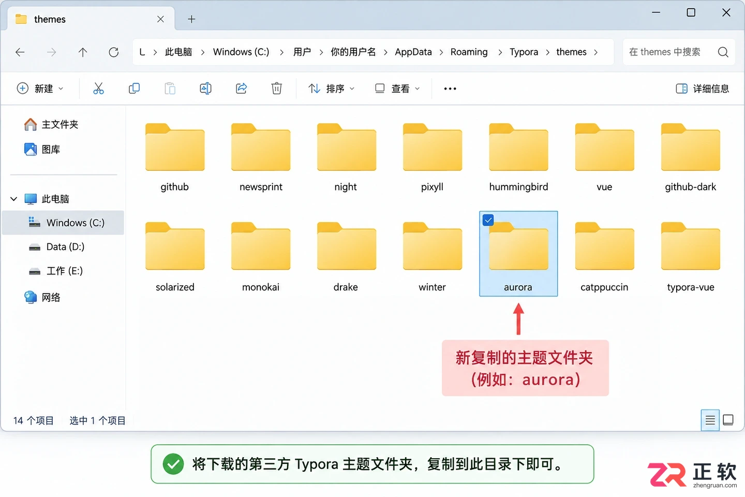Open the 排序 sort dropdown
This screenshot has height=497, width=745.
332,89
